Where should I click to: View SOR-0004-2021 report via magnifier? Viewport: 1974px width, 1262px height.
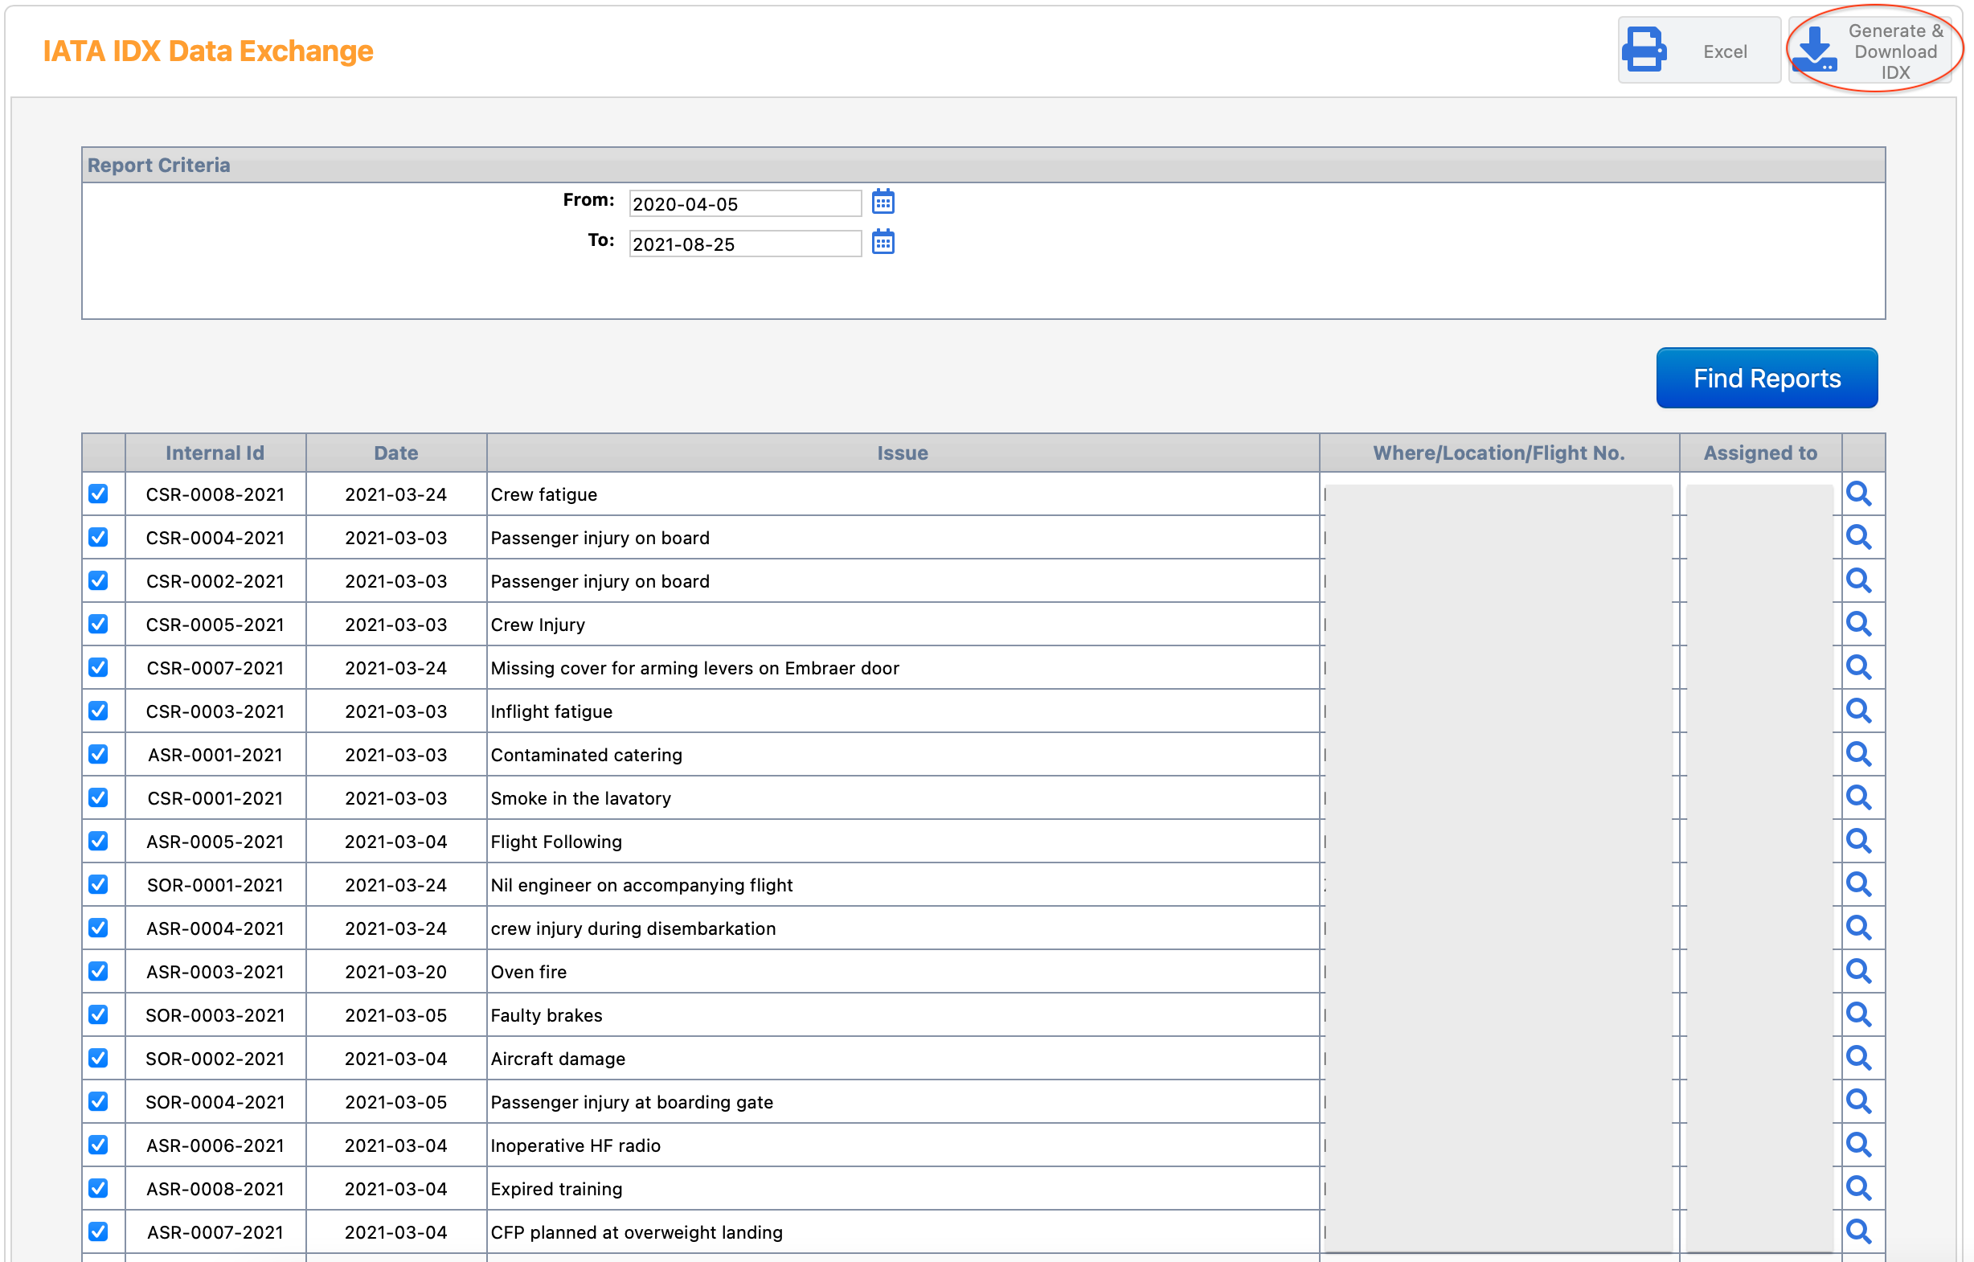1858,1102
